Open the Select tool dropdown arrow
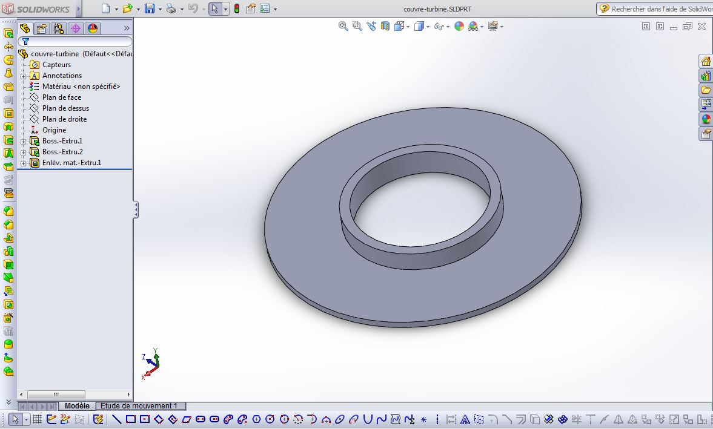713x429 pixels. click(x=225, y=9)
